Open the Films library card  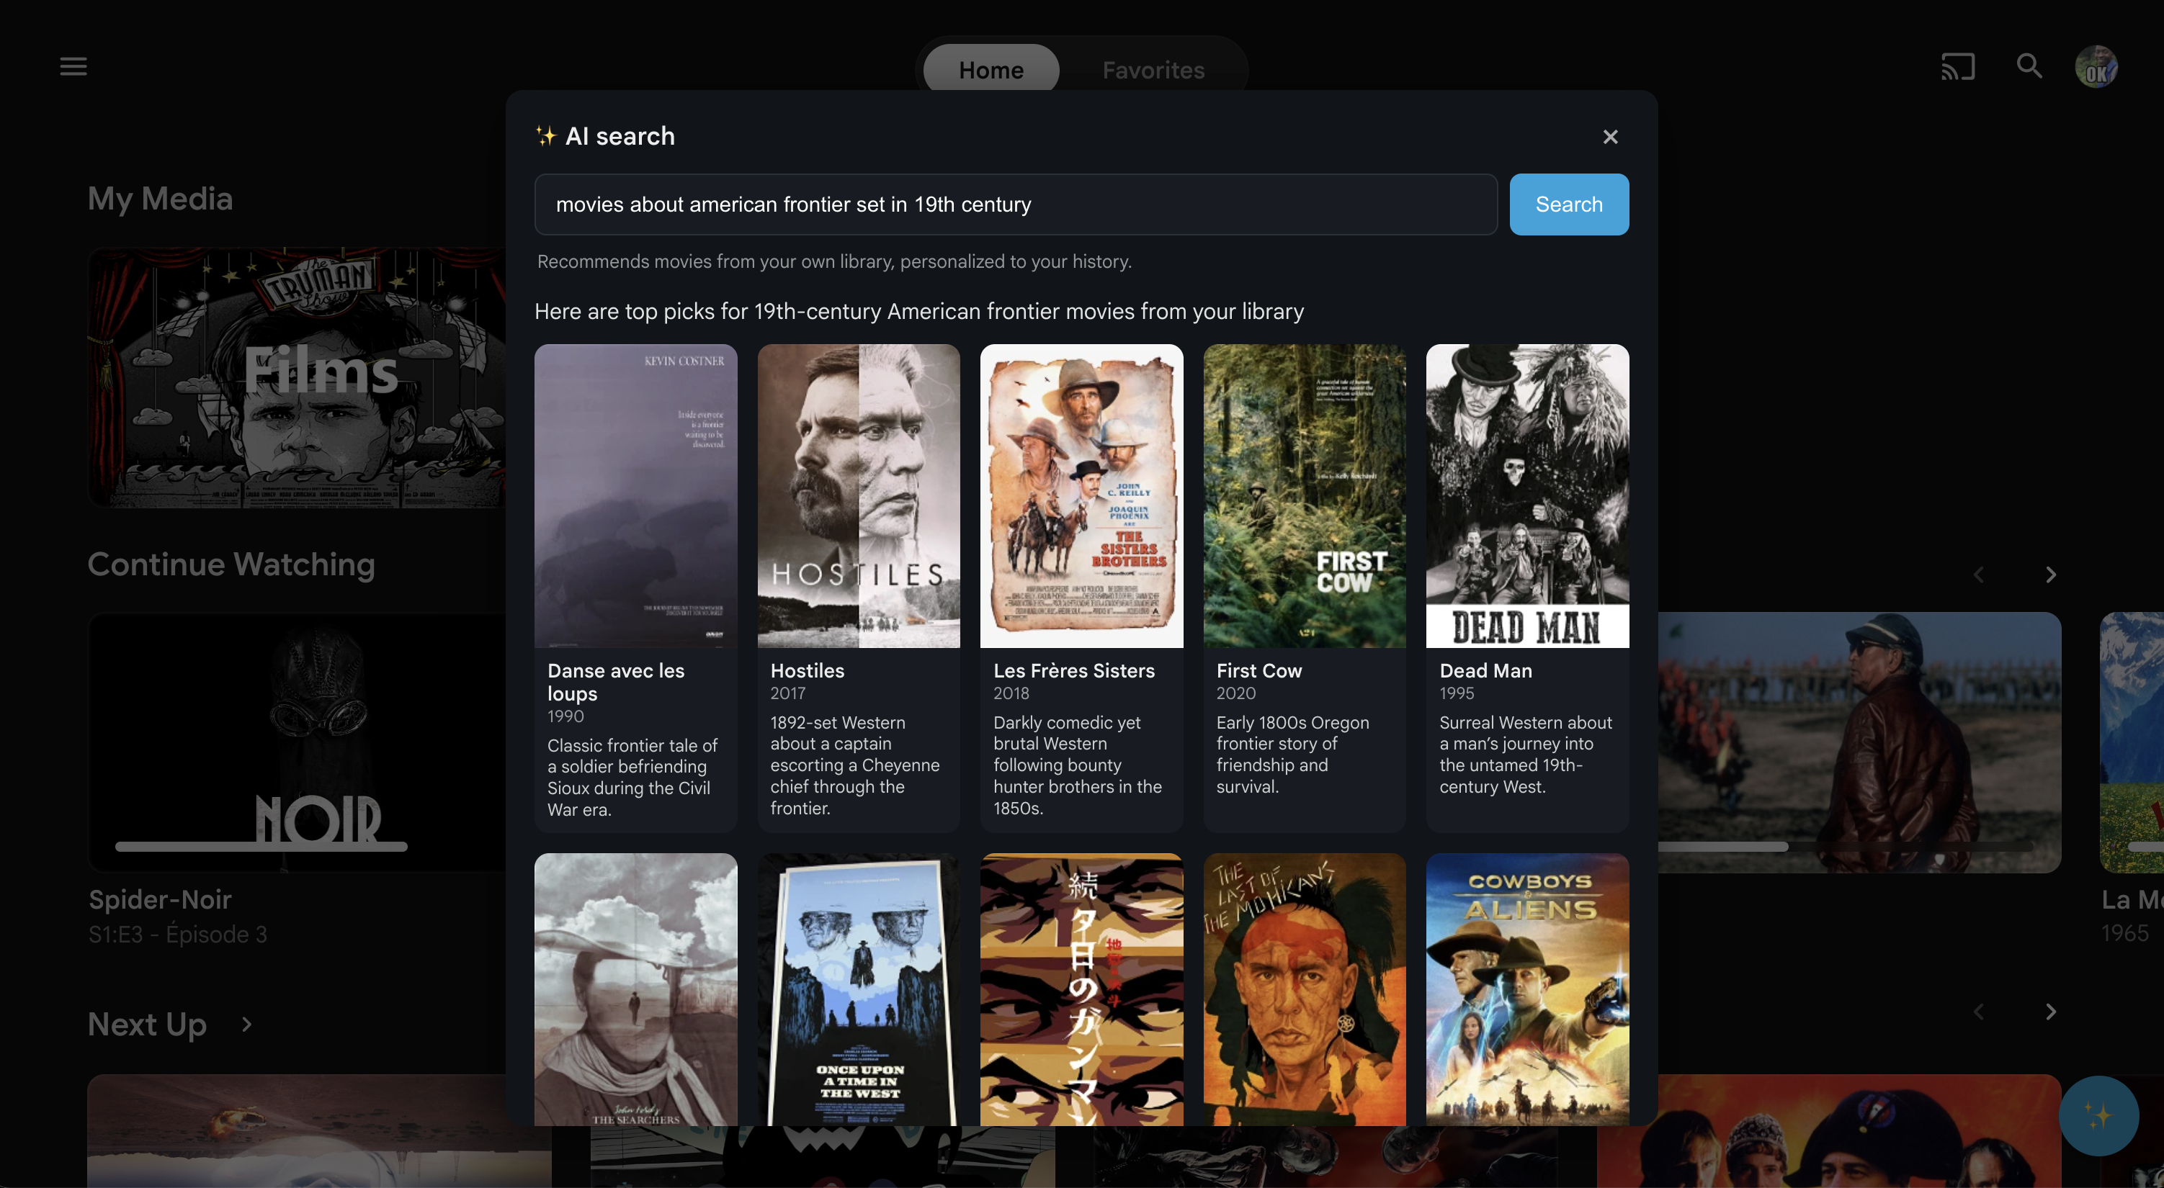tap(297, 377)
